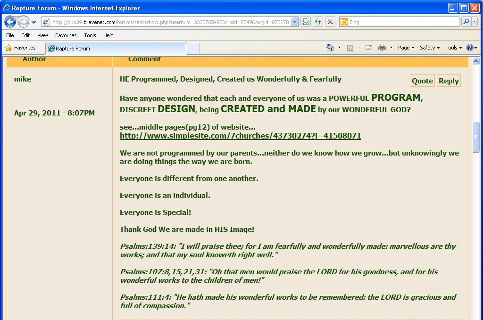Click scrollbar up arrow

coord(475,61)
